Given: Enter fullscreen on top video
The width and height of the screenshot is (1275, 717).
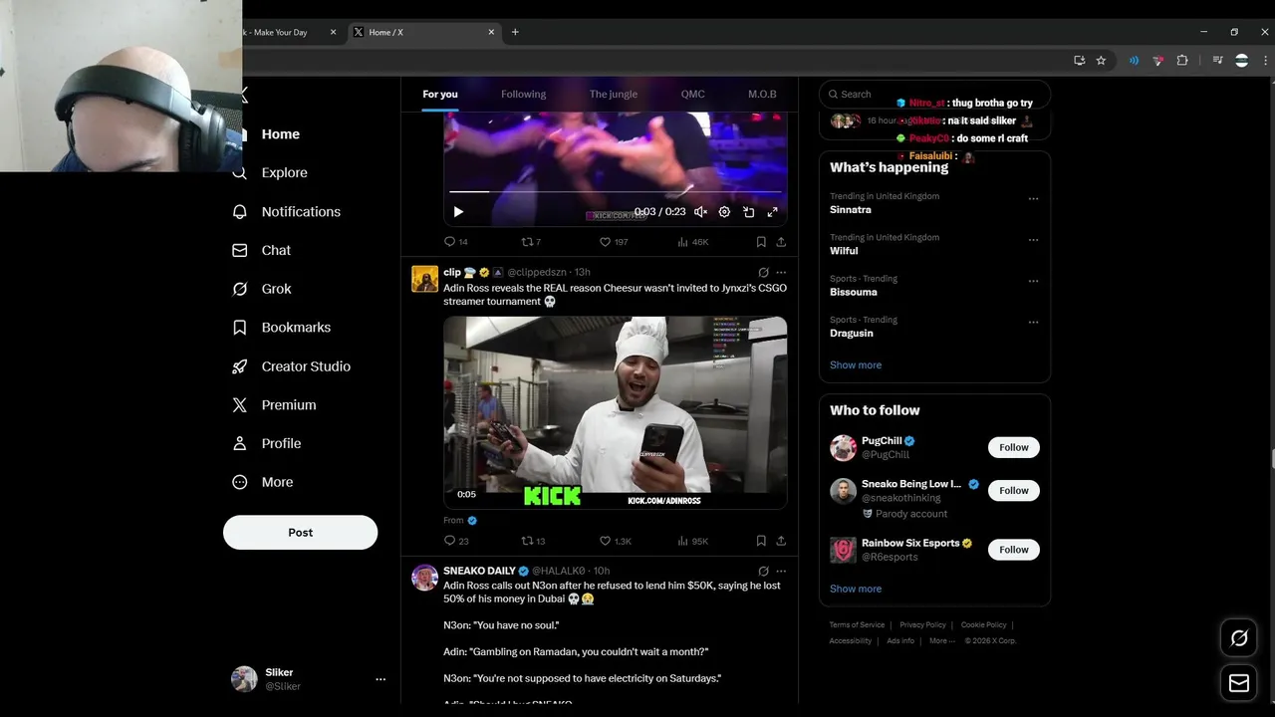Looking at the screenshot, I should point(772,212).
